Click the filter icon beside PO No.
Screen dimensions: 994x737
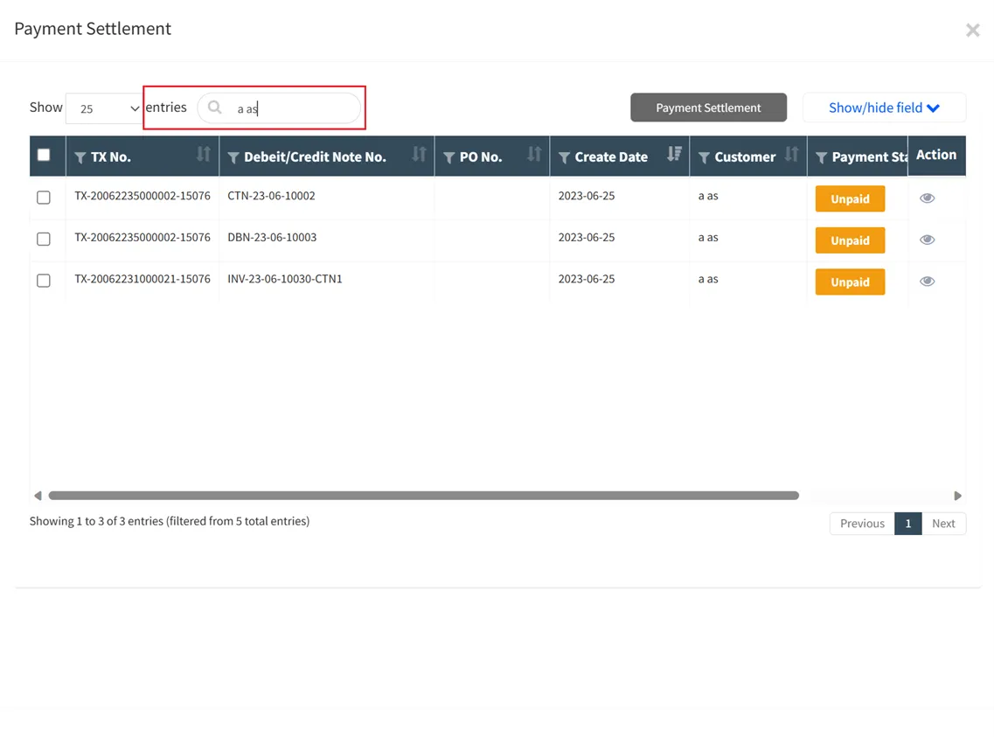[x=449, y=157]
